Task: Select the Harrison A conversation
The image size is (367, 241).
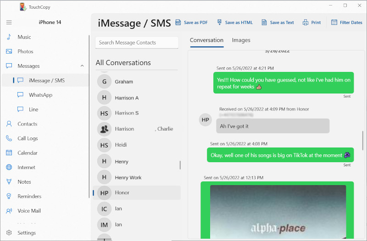Action: pyautogui.click(x=137, y=98)
